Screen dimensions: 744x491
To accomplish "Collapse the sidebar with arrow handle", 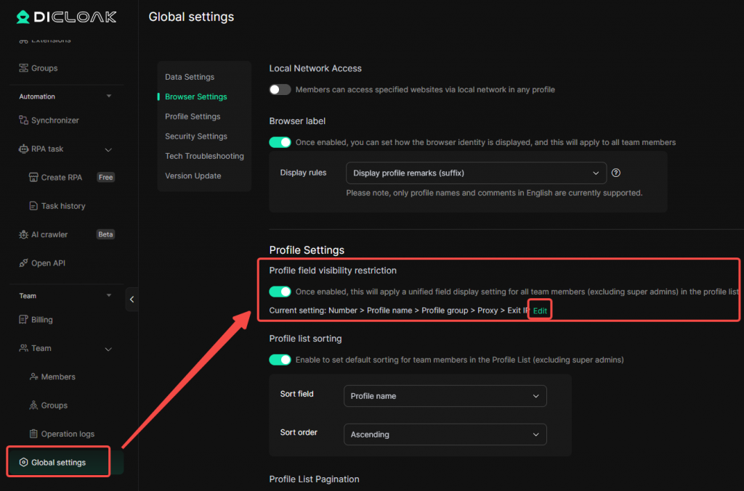I will (132, 299).
